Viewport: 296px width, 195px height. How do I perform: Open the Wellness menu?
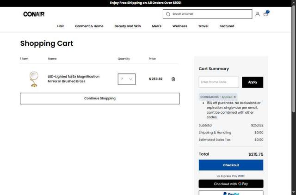click(180, 26)
